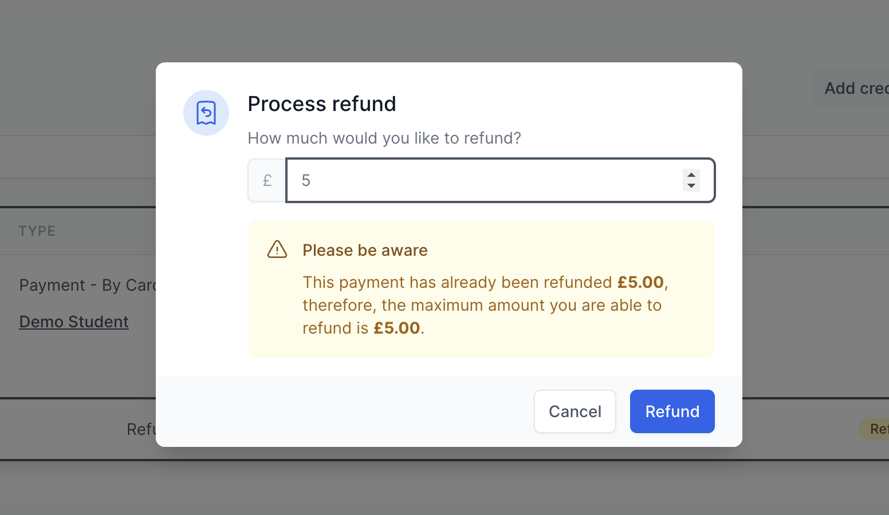Click the stepper up arrow to increase amount

(691, 175)
